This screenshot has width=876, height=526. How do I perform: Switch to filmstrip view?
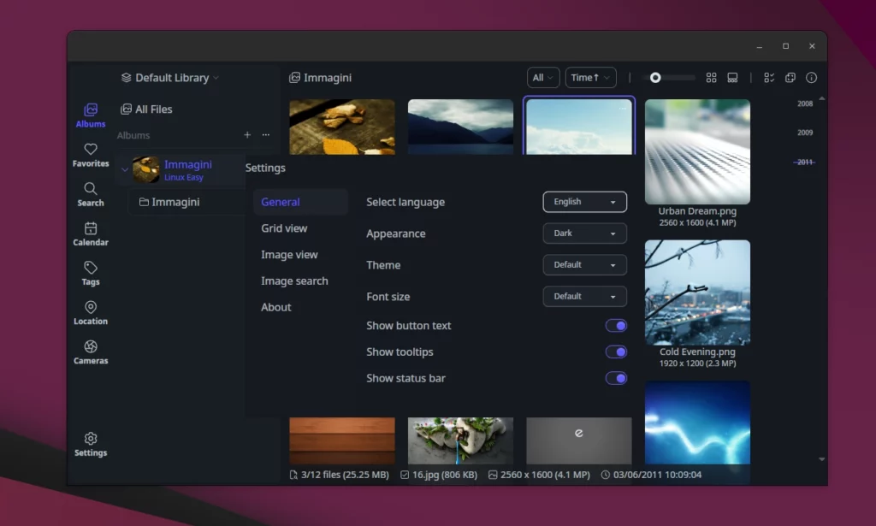[x=732, y=77]
